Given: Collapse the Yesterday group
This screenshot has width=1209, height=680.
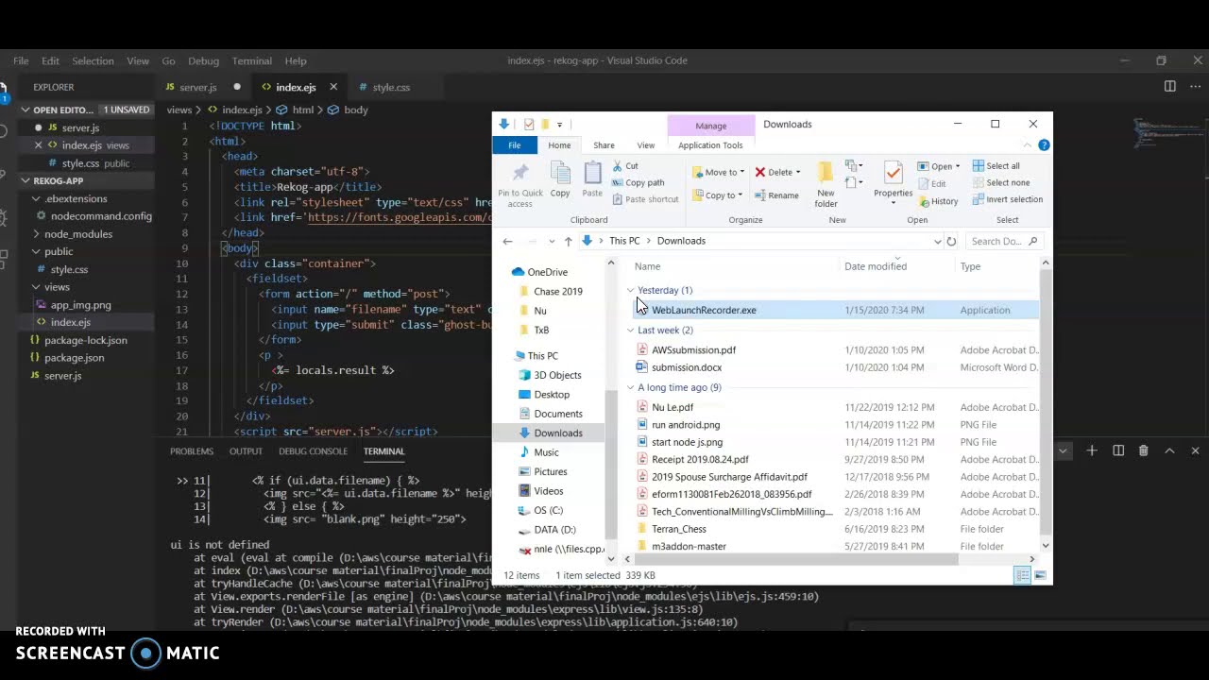Looking at the screenshot, I should point(630,290).
